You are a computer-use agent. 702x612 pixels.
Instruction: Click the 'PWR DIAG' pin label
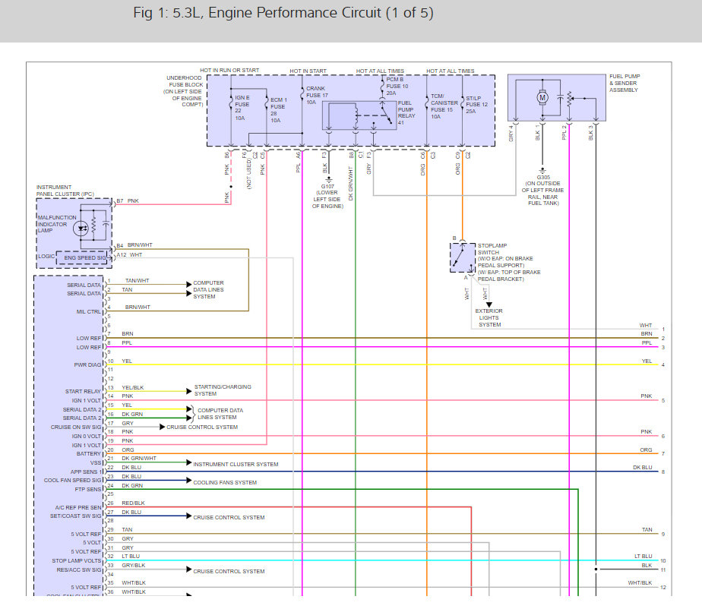[x=88, y=364]
